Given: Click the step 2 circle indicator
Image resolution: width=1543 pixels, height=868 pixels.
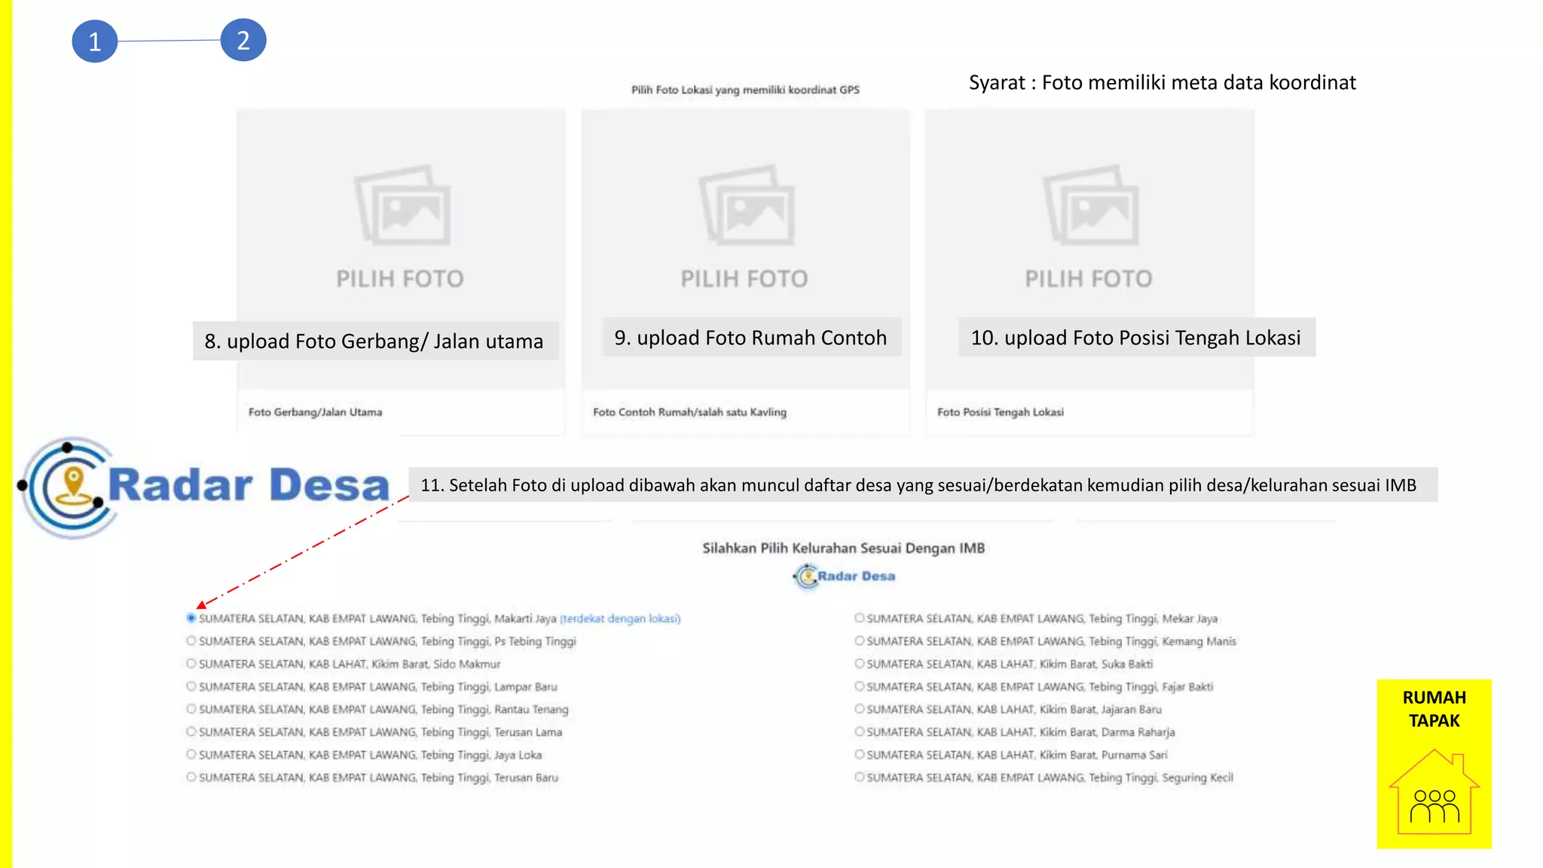Looking at the screenshot, I should [243, 40].
